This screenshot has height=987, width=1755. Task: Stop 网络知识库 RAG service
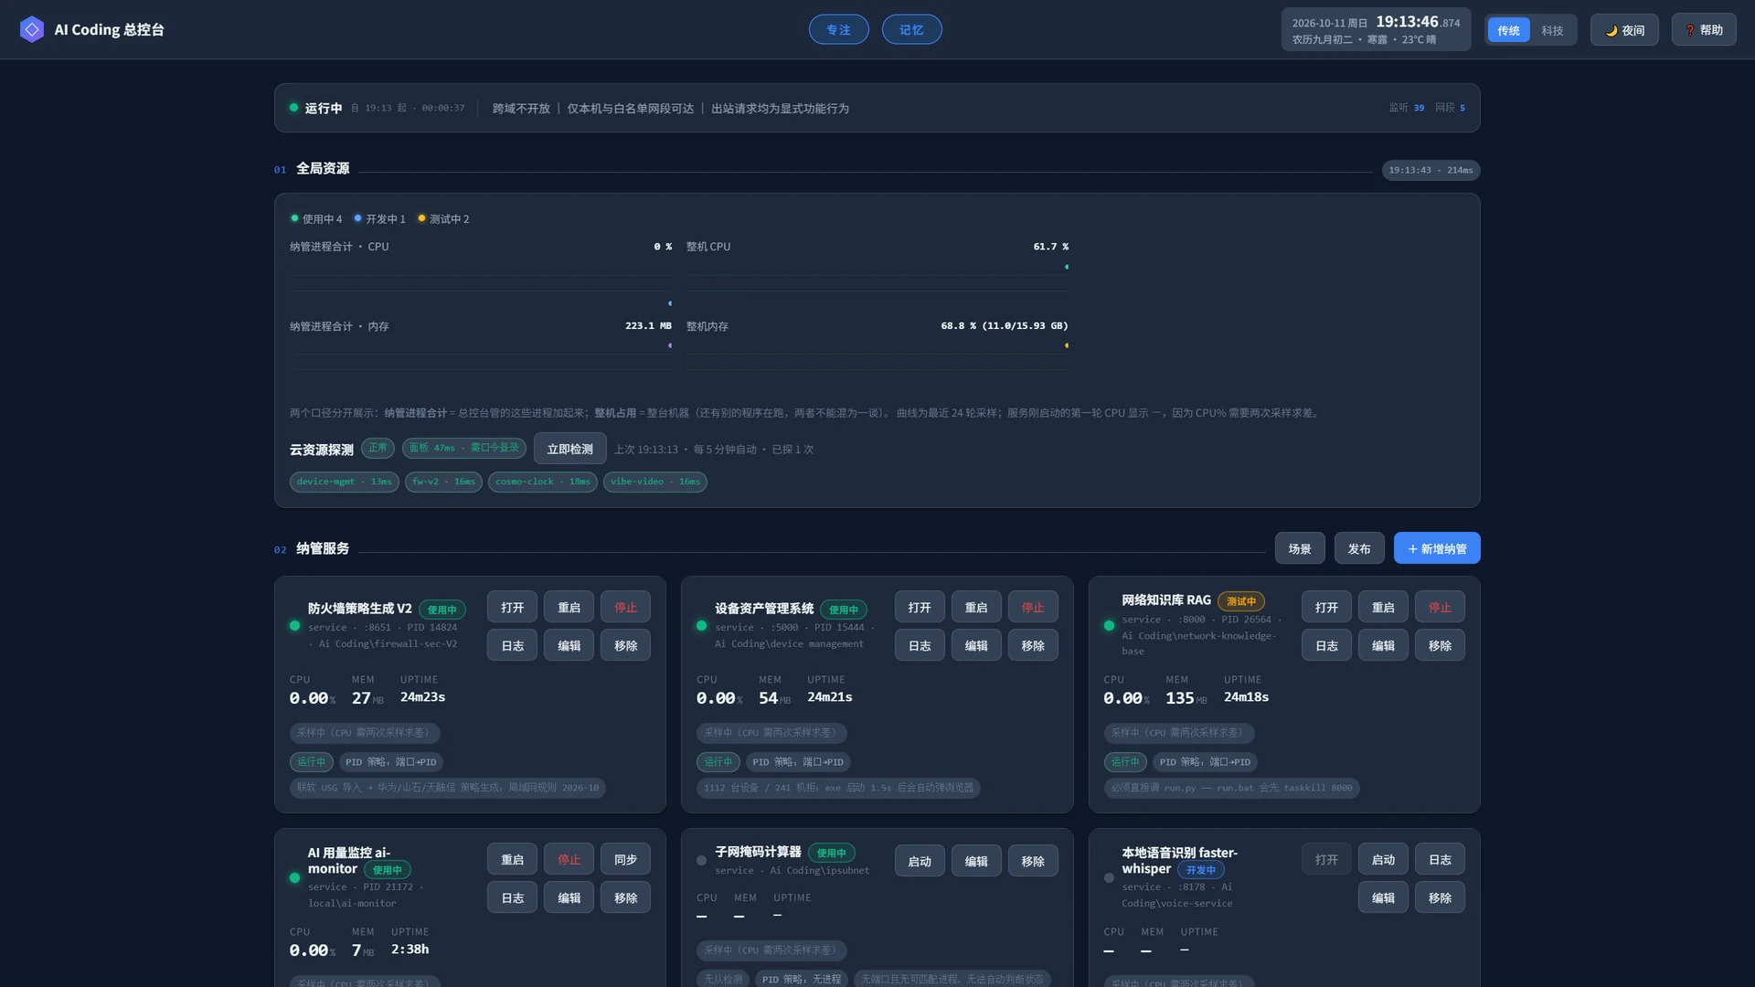(1440, 607)
